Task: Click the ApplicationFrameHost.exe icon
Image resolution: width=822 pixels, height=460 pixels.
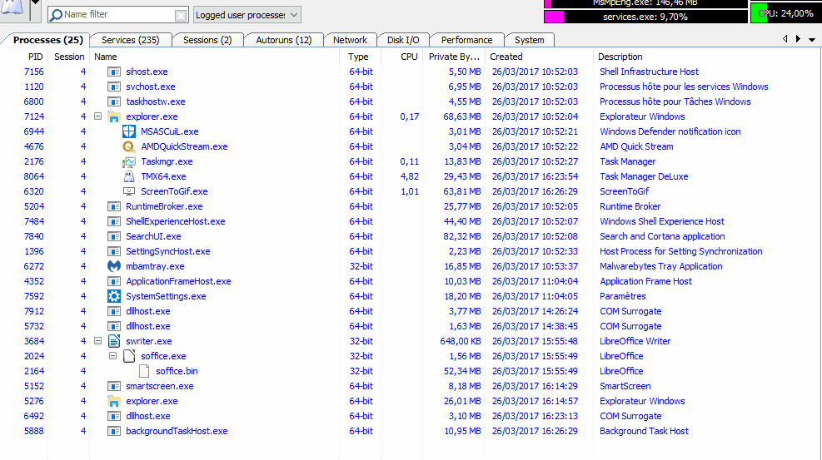Action: 114,281
